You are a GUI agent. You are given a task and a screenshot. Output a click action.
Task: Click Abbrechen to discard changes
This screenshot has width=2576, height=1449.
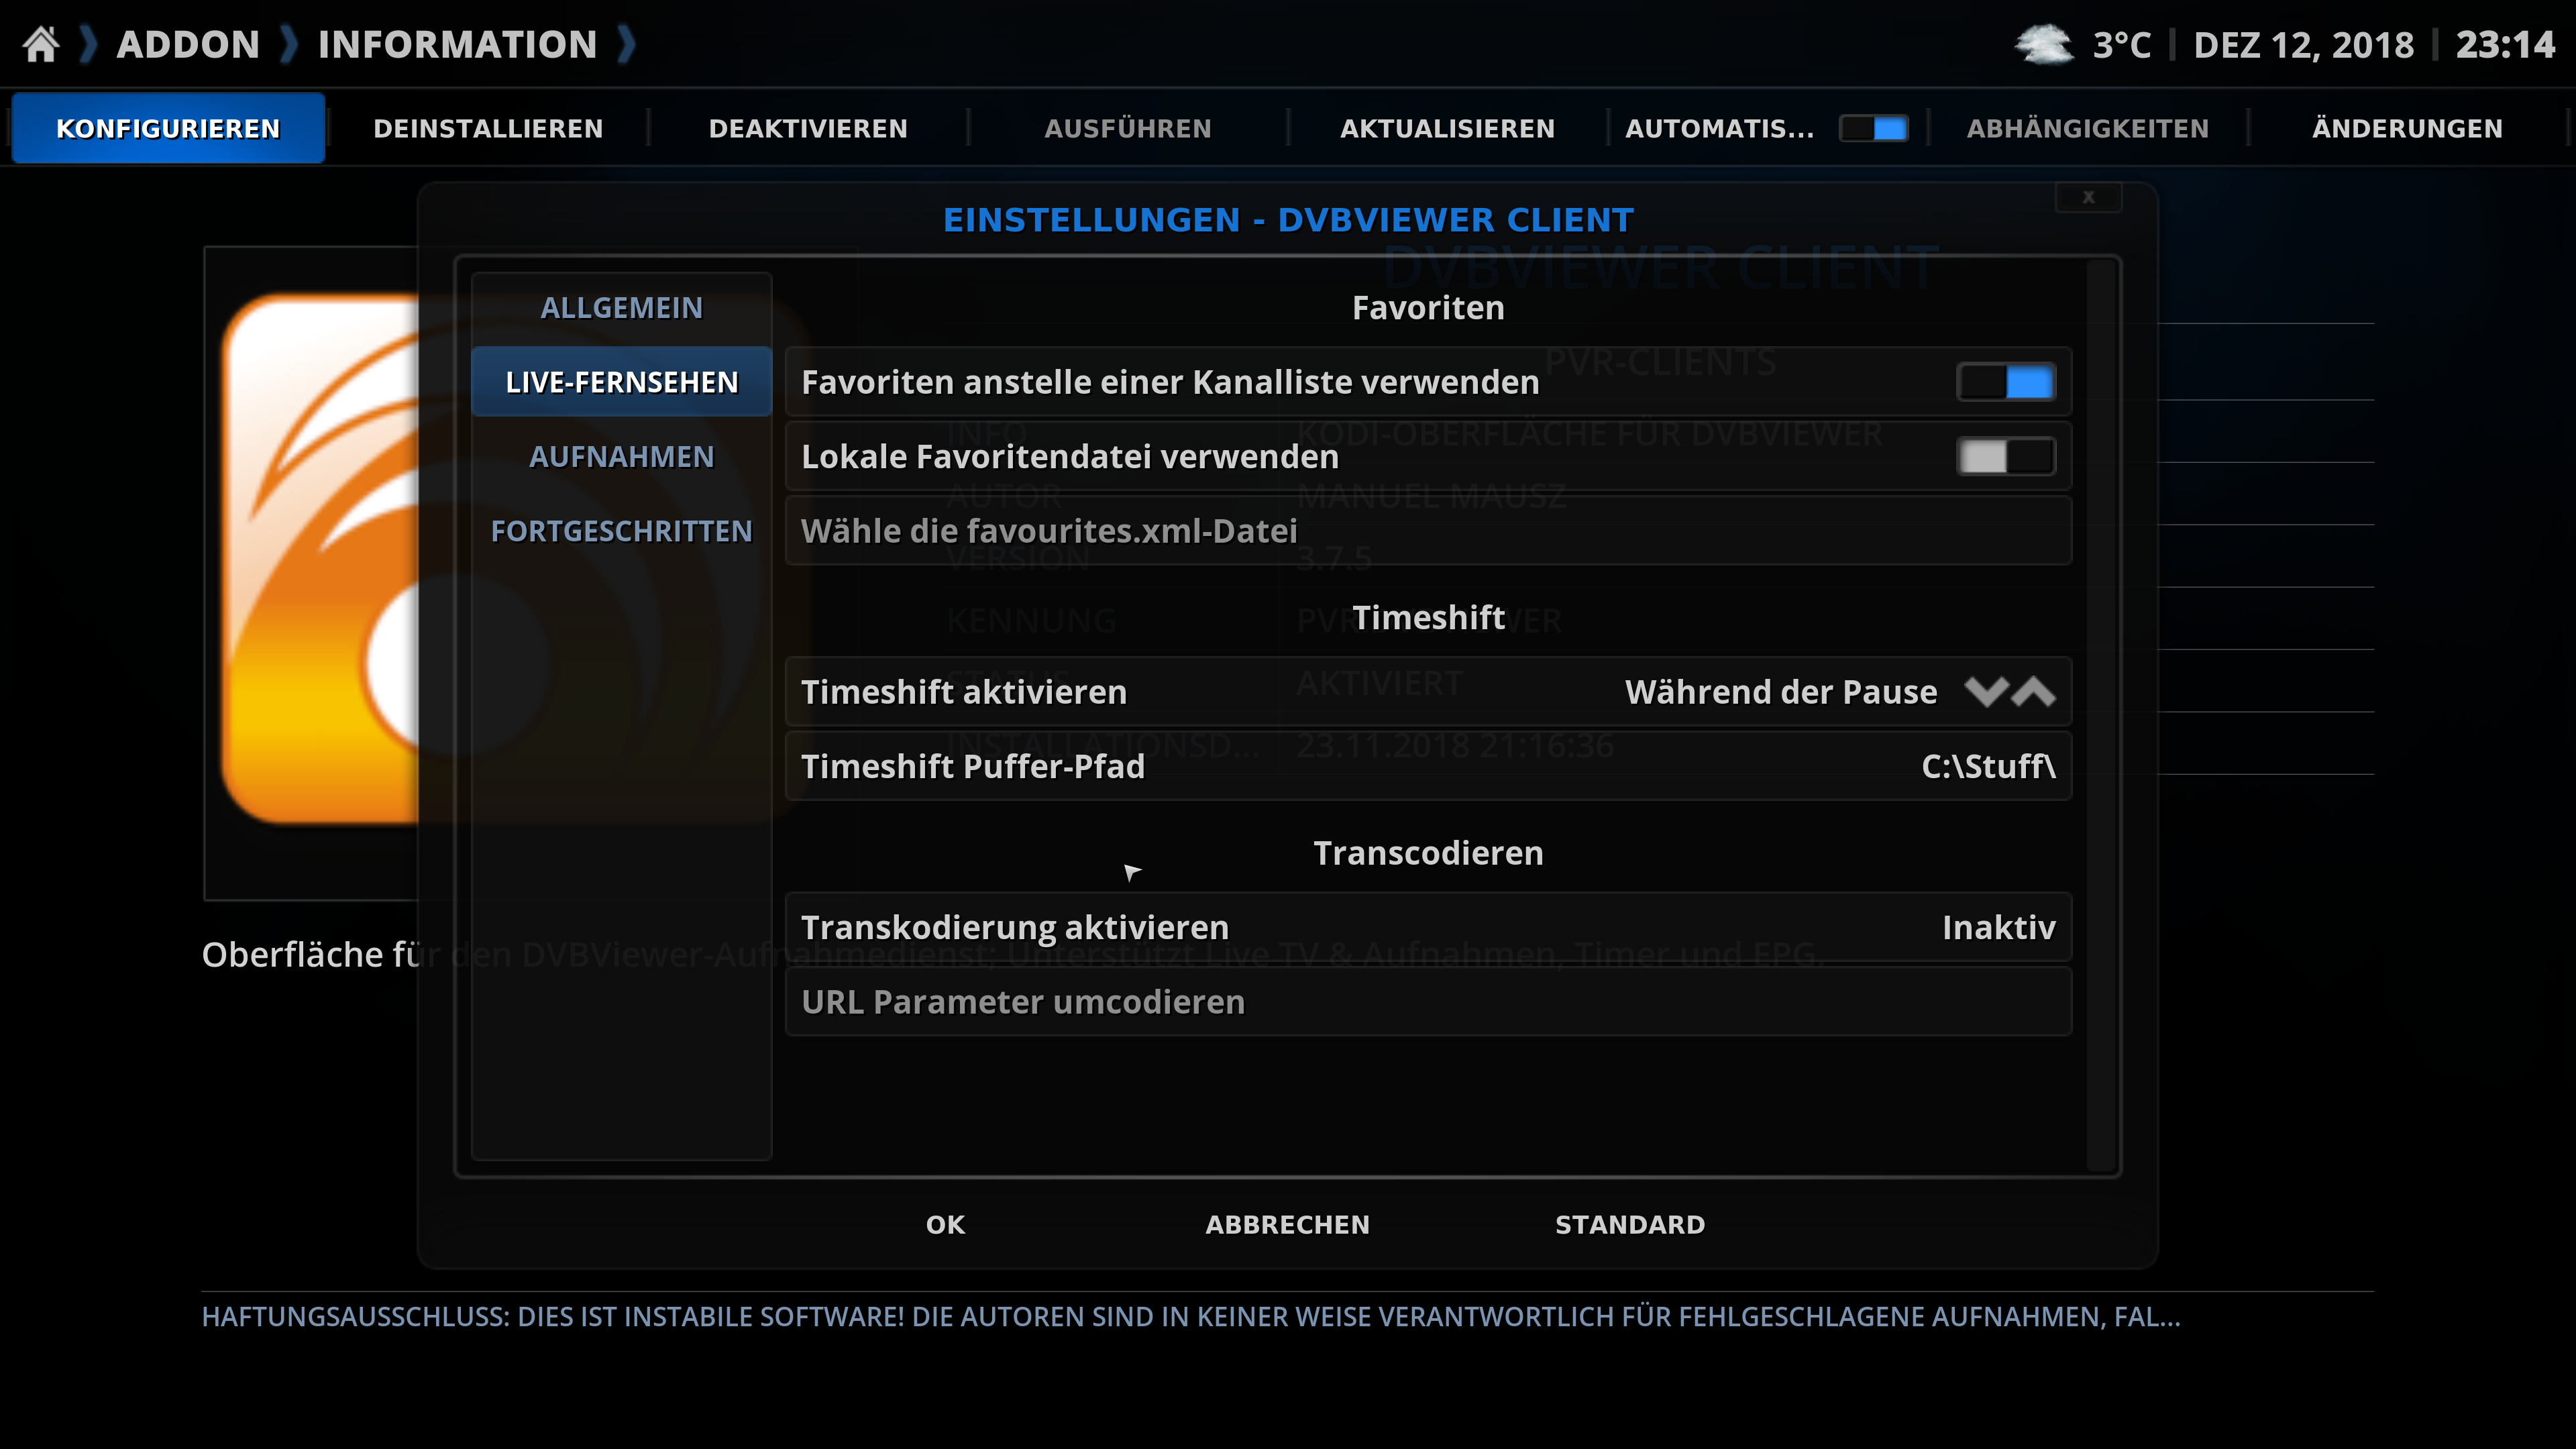coord(1287,1224)
